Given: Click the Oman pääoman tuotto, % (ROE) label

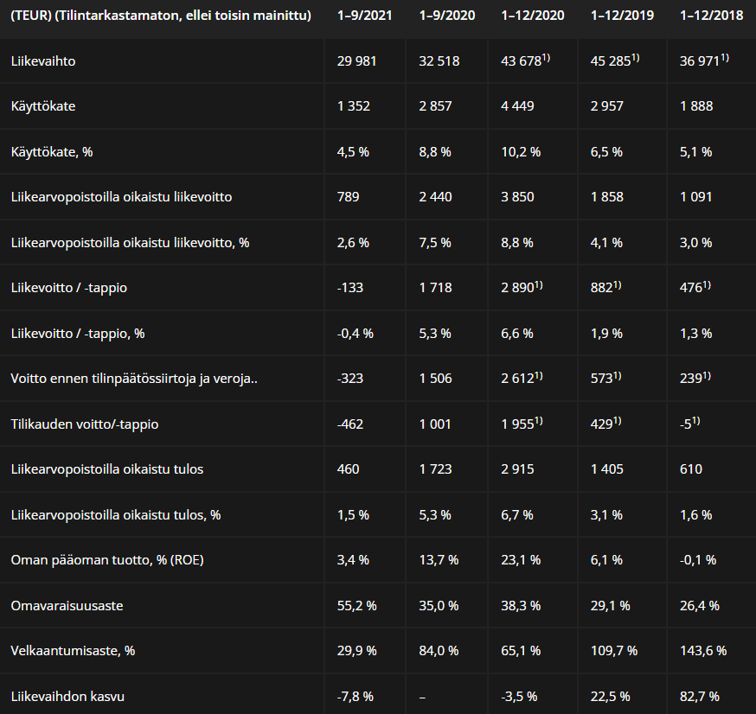Looking at the screenshot, I should (x=107, y=559).
